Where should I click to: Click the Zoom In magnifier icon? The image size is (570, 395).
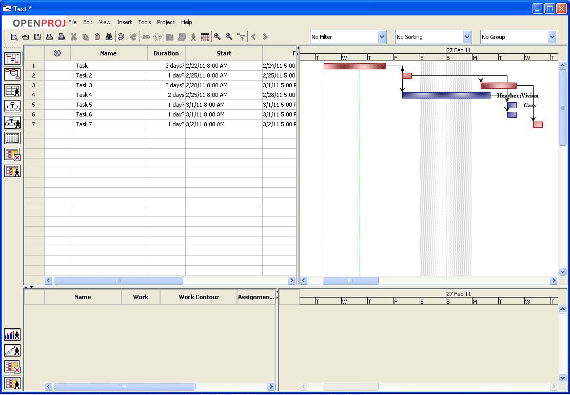[218, 37]
